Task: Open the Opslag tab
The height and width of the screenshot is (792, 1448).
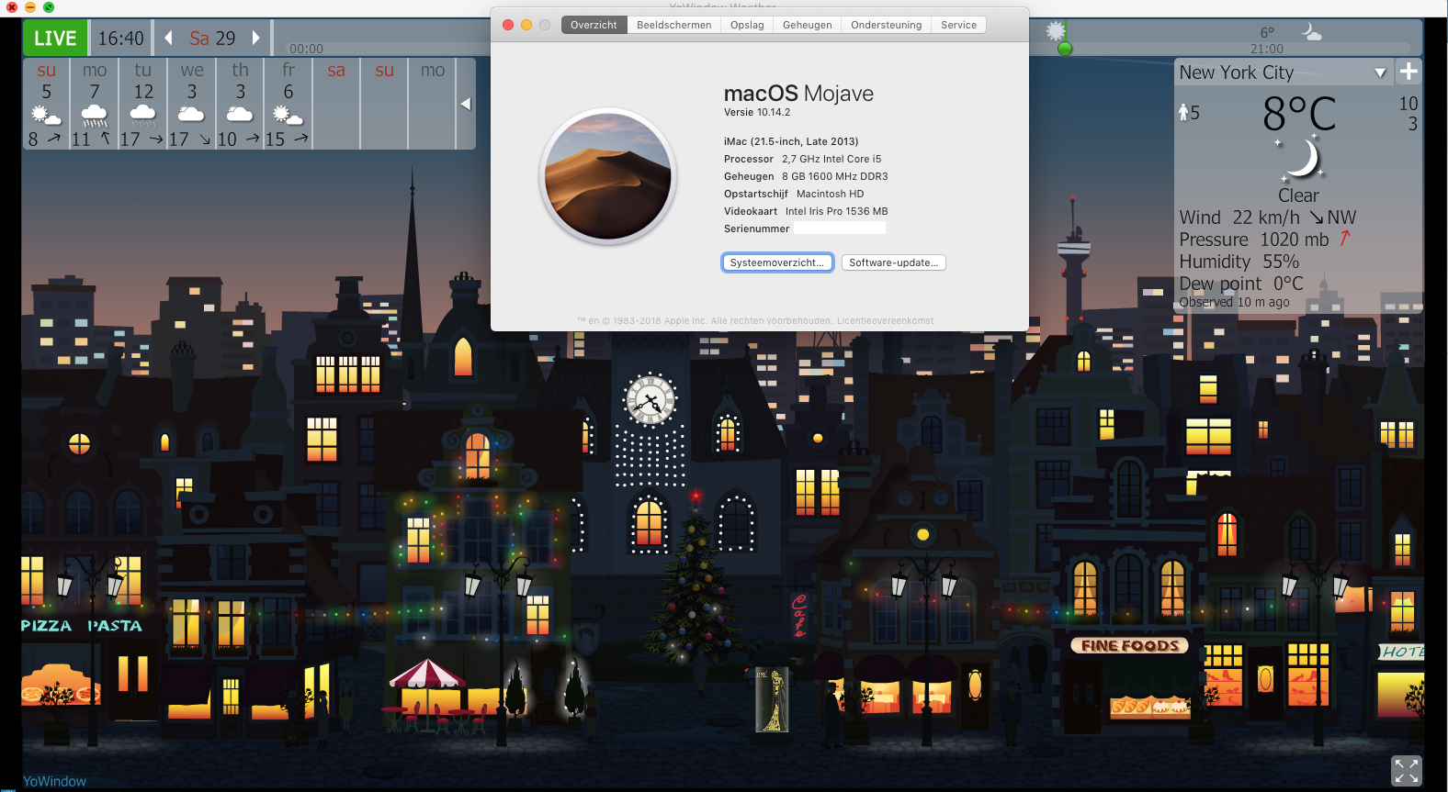Action: click(x=747, y=25)
